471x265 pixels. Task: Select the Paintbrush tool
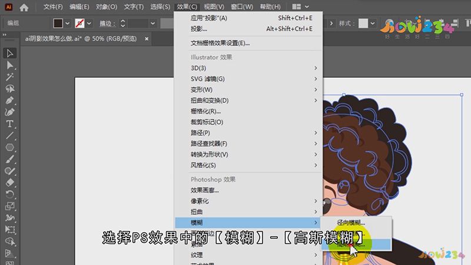tap(9, 159)
